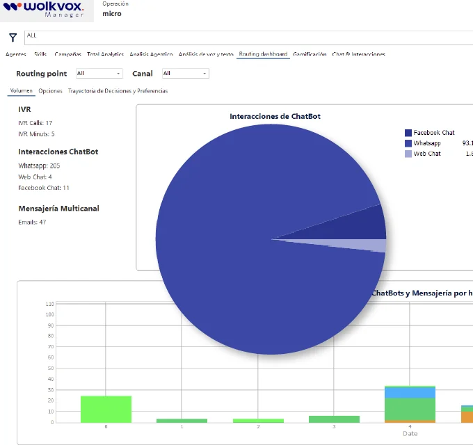
Task: Select the Volumen sub-tab
Action: coord(21,91)
